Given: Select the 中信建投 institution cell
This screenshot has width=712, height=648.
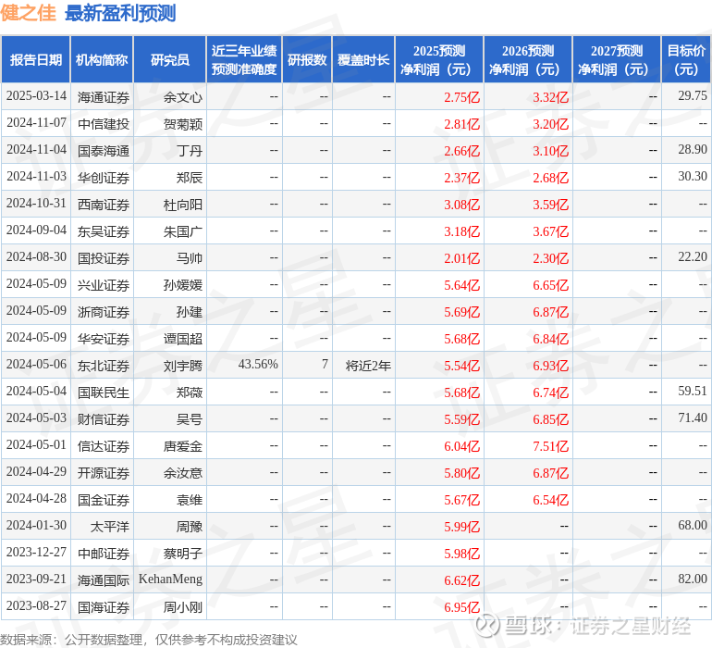Looking at the screenshot, I should pos(104,124).
